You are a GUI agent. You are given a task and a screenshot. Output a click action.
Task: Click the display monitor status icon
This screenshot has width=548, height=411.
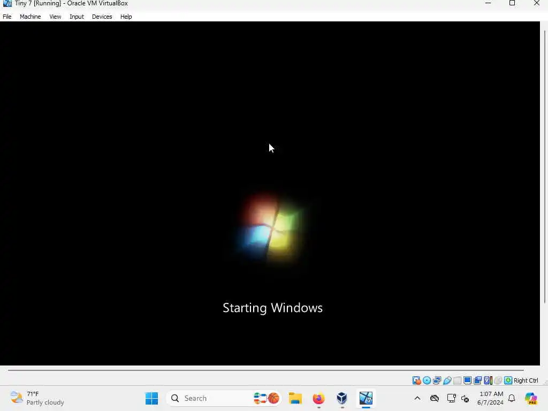pyautogui.click(x=467, y=380)
